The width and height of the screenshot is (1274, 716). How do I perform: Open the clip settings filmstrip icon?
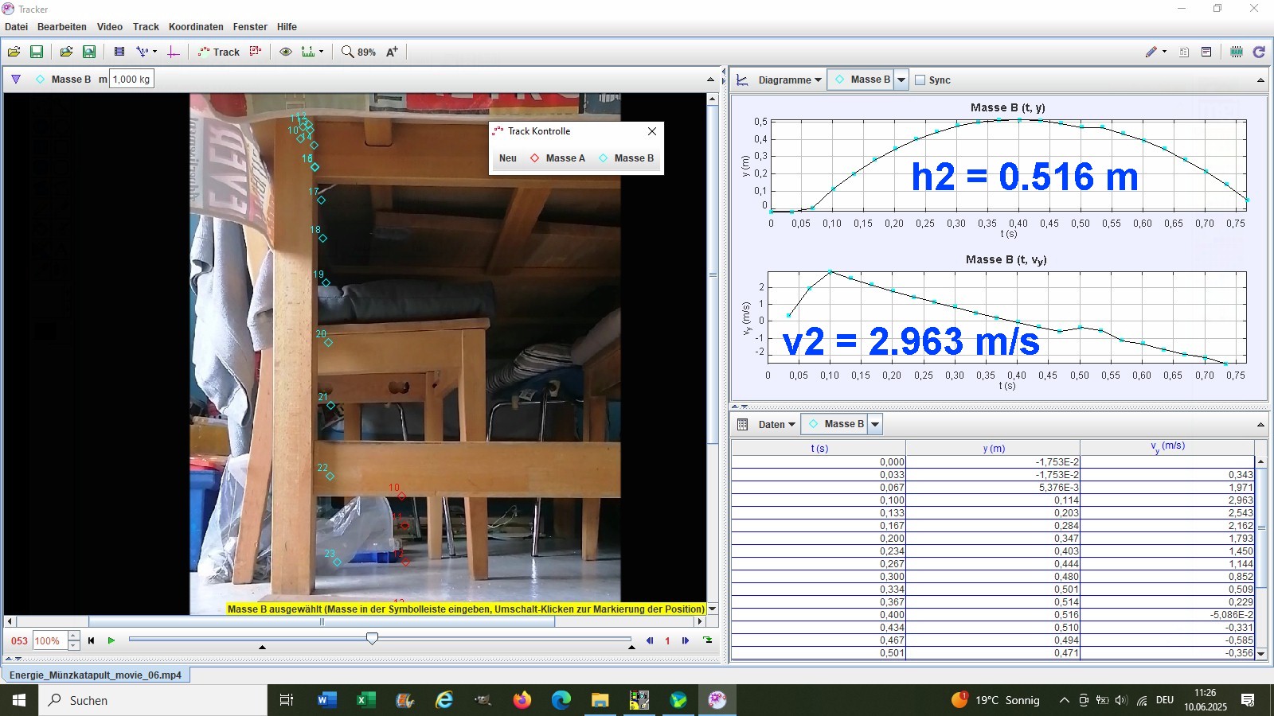pos(119,52)
